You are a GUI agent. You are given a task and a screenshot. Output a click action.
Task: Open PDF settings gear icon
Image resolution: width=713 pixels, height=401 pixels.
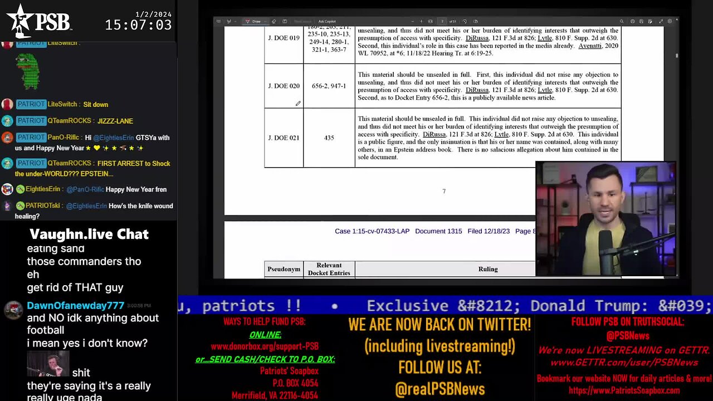click(x=670, y=21)
